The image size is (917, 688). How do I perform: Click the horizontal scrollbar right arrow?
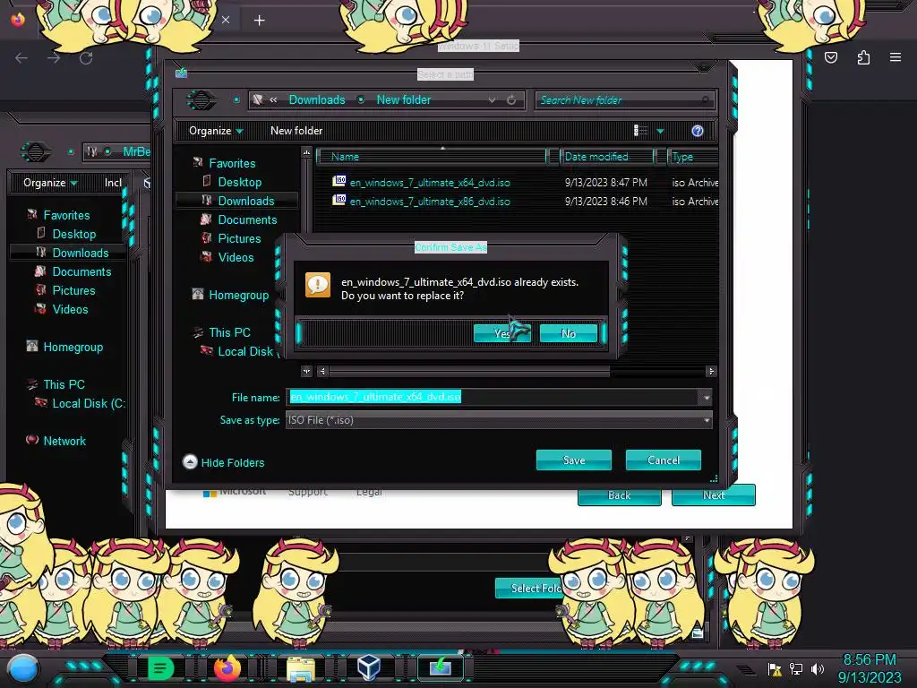tap(711, 371)
